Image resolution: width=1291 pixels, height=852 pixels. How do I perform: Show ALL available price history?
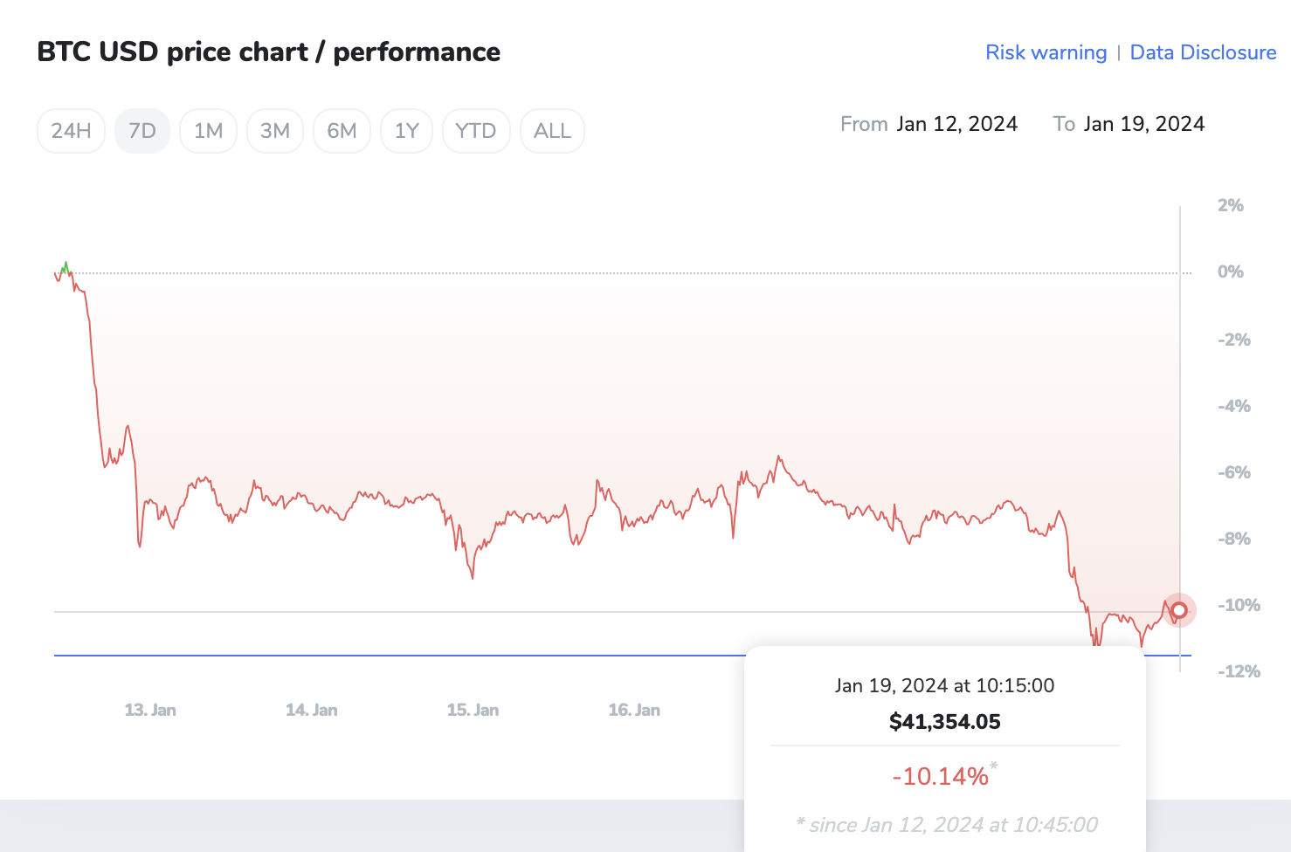[x=552, y=131]
